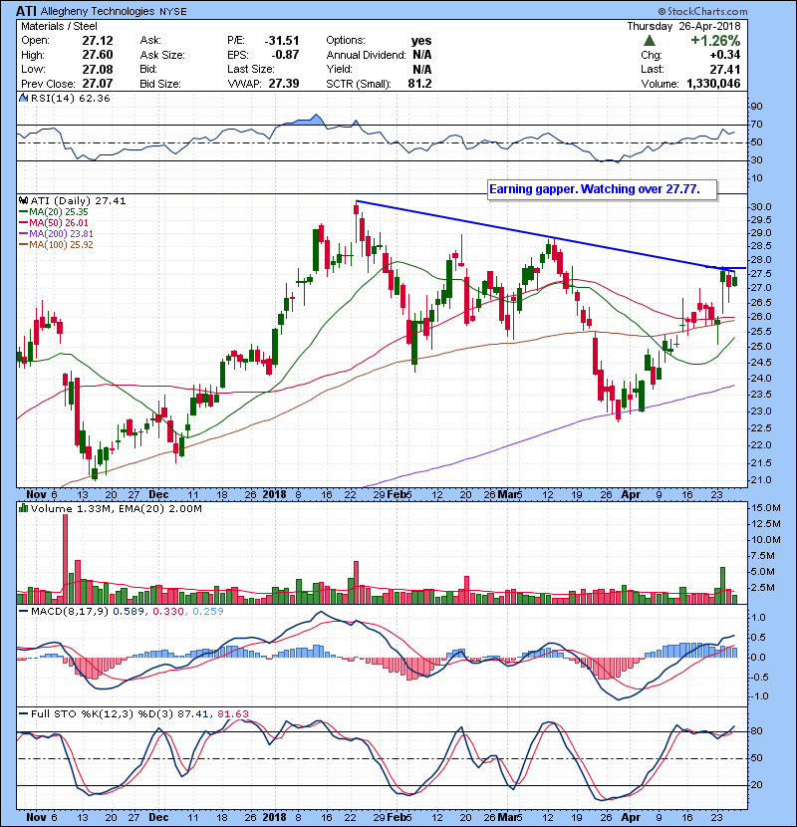Click the RSI(14) 62.36 indicator label
The image size is (797, 827).
click(70, 98)
